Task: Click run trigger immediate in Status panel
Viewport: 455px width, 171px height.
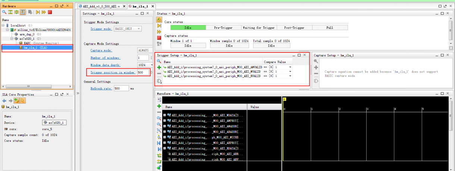Action: click(159, 32)
